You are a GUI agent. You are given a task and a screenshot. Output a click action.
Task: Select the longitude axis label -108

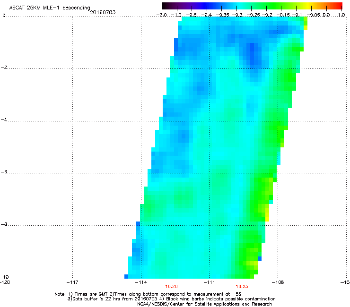click(278, 282)
